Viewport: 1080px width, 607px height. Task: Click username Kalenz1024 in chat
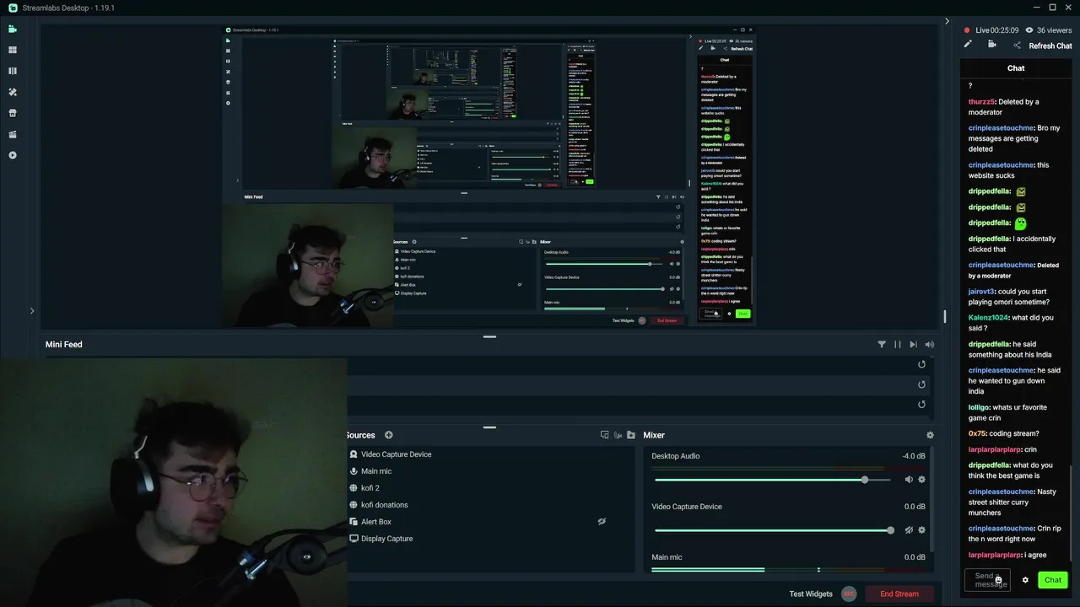[x=988, y=318]
